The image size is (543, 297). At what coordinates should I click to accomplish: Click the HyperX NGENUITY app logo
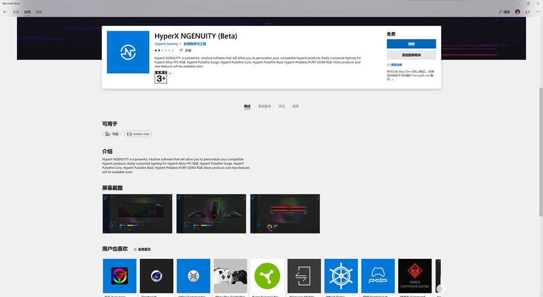point(128,52)
